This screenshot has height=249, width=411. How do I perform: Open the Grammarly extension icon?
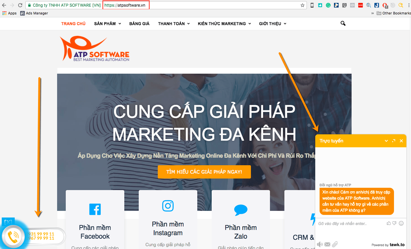point(328,5)
